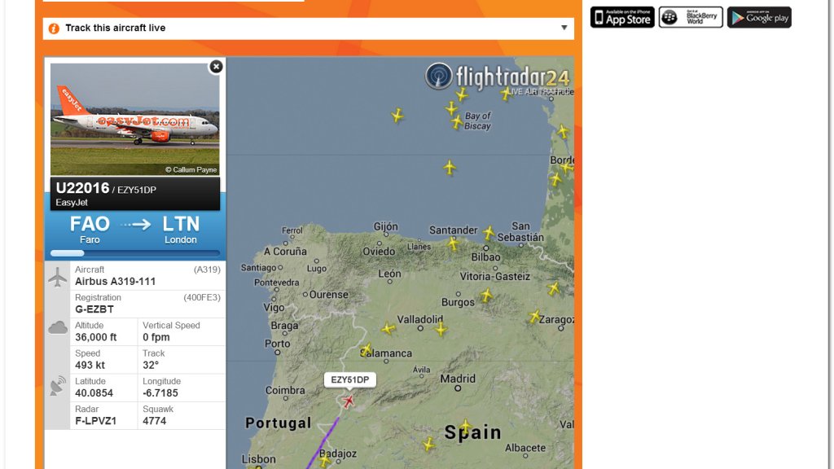Click Madrid city label on map
The width and height of the screenshot is (834, 469).
[x=458, y=379]
